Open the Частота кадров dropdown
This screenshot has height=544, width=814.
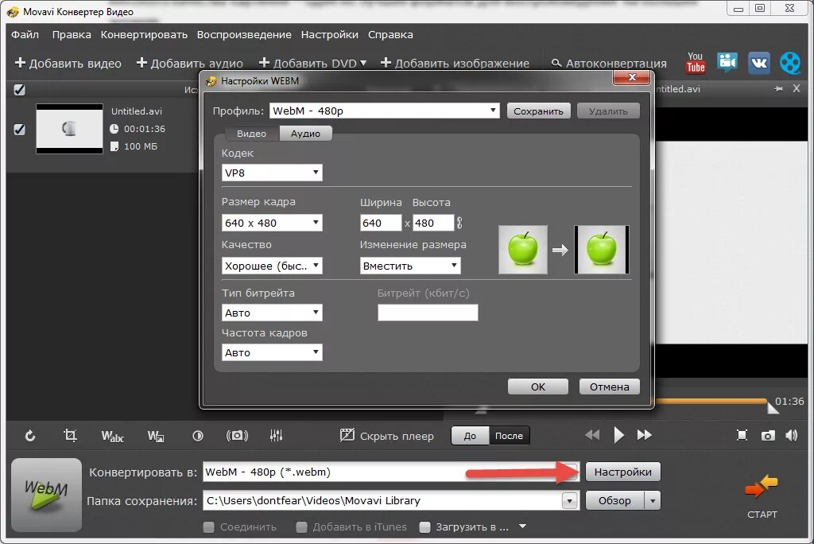(272, 352)
